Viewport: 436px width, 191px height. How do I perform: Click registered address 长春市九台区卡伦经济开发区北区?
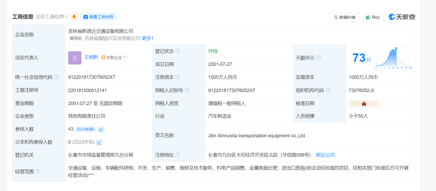tap(243, 155)
